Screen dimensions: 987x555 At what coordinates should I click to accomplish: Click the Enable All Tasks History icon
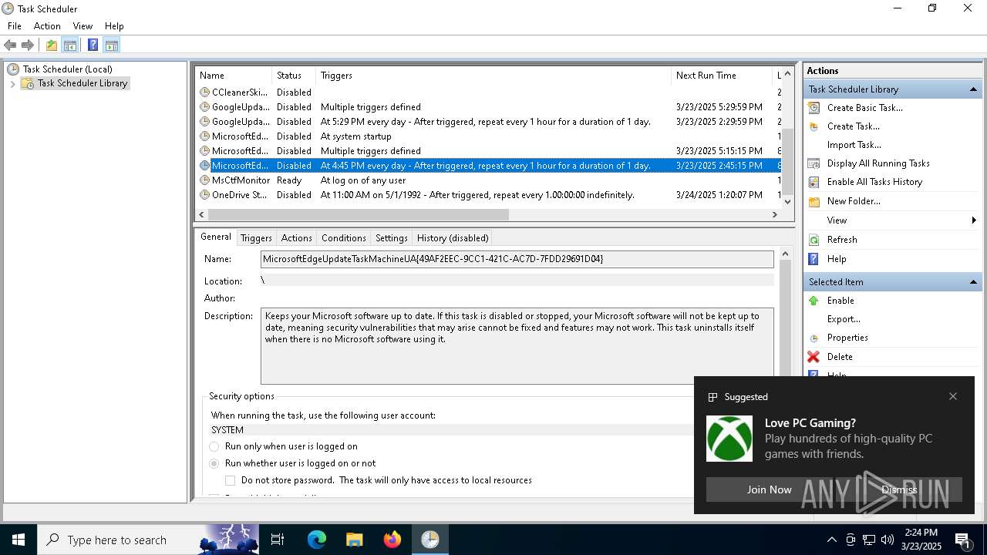pos(814,182)
